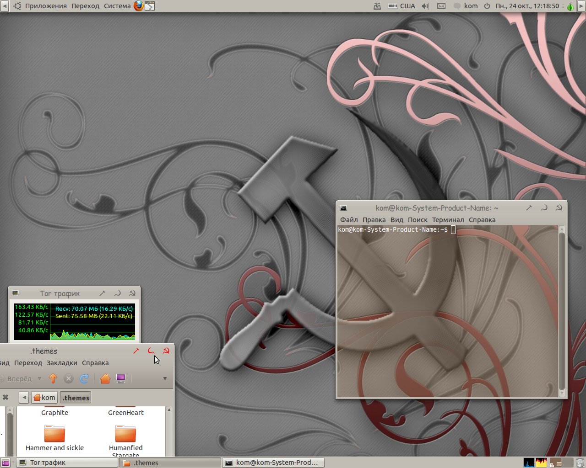586x468 pixels.
Task: Click the side pane scrollbar
Action: [10, 432]
